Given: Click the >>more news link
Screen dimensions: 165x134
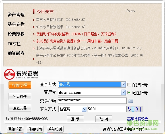Looking at the screenshot, I should coord(131,11).
